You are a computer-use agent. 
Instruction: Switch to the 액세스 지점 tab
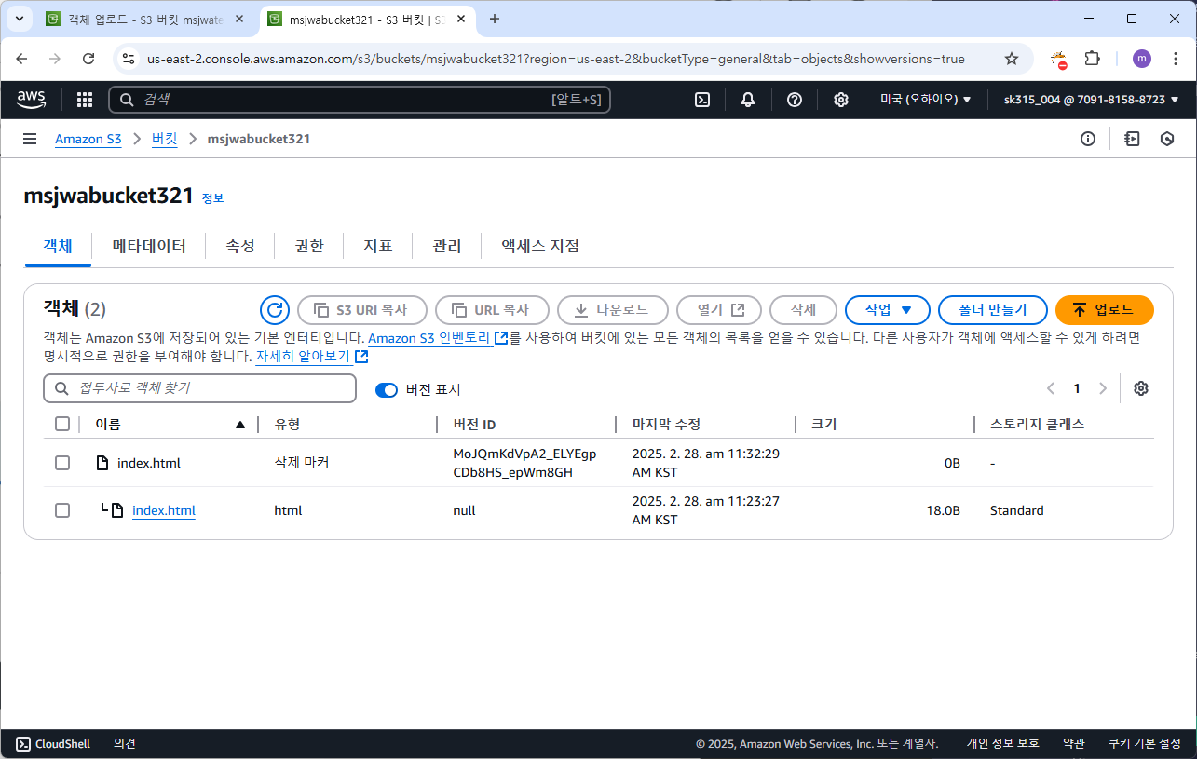[540, 246]
